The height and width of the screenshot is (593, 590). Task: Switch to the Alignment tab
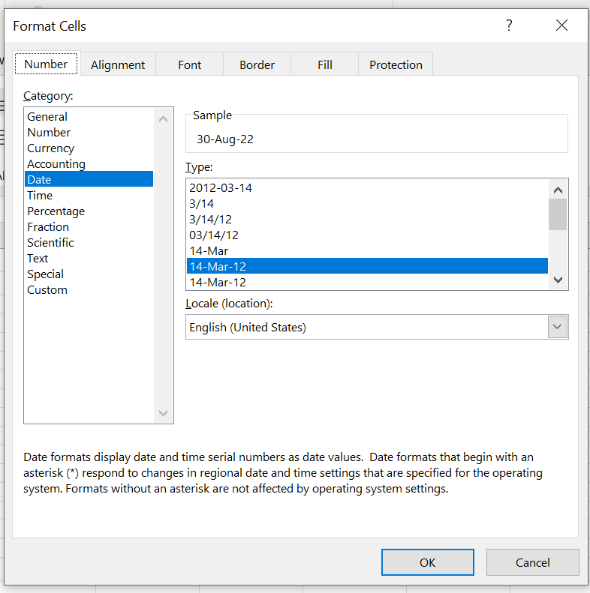click(x=118, y=65)
